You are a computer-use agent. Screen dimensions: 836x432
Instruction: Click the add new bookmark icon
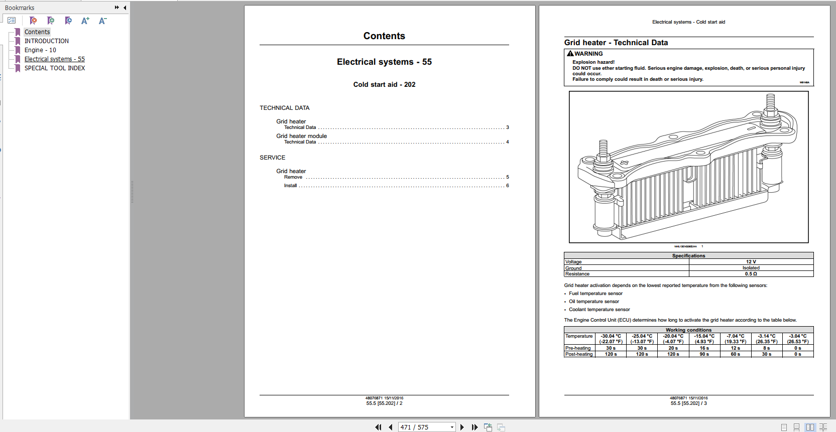(51, 21)
